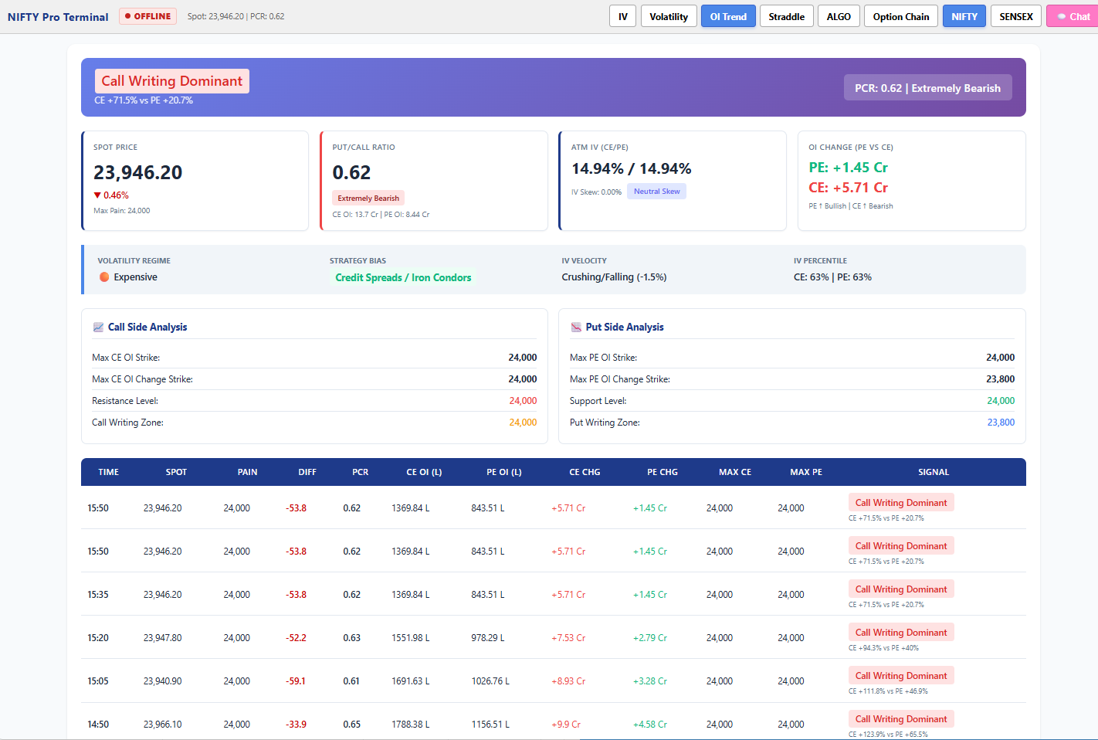The width and height of the screenshot is (1098, 740).
Task: Click the 14:50 row PE OI 1156.51 L
Action: tap(490, 725)
